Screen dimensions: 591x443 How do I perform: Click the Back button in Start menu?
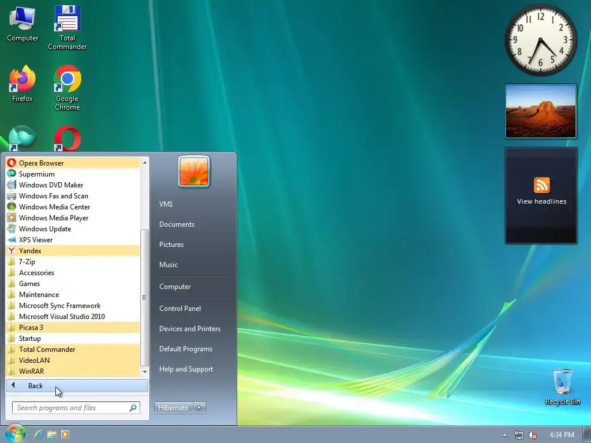click(77, 386)
